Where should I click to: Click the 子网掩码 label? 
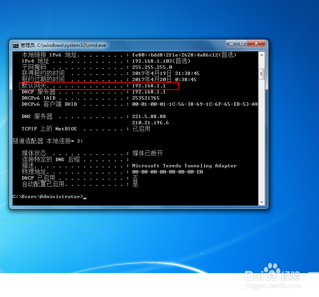[34, 67]
